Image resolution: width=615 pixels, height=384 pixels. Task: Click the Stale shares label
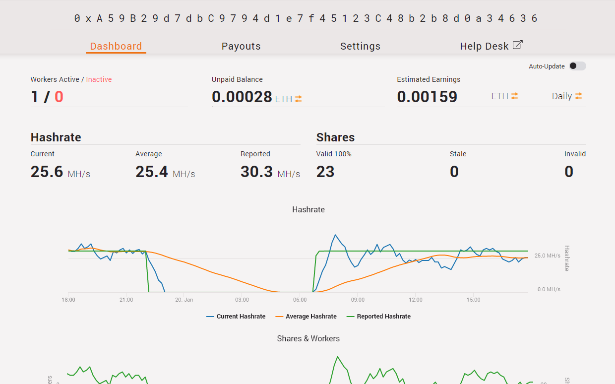pos(458,154)
